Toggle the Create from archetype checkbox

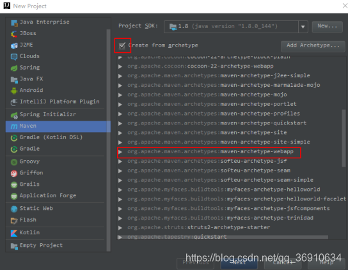coord(122,45)
